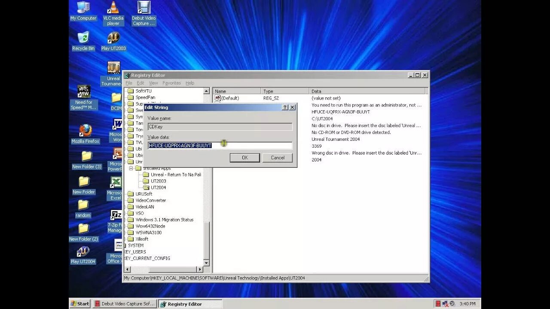Collapse the Installed Apps tree node

coord(131,168)
